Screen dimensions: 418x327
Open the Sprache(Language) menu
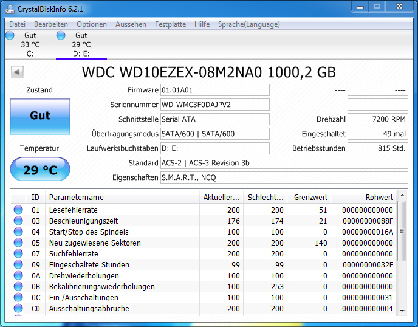249,24
